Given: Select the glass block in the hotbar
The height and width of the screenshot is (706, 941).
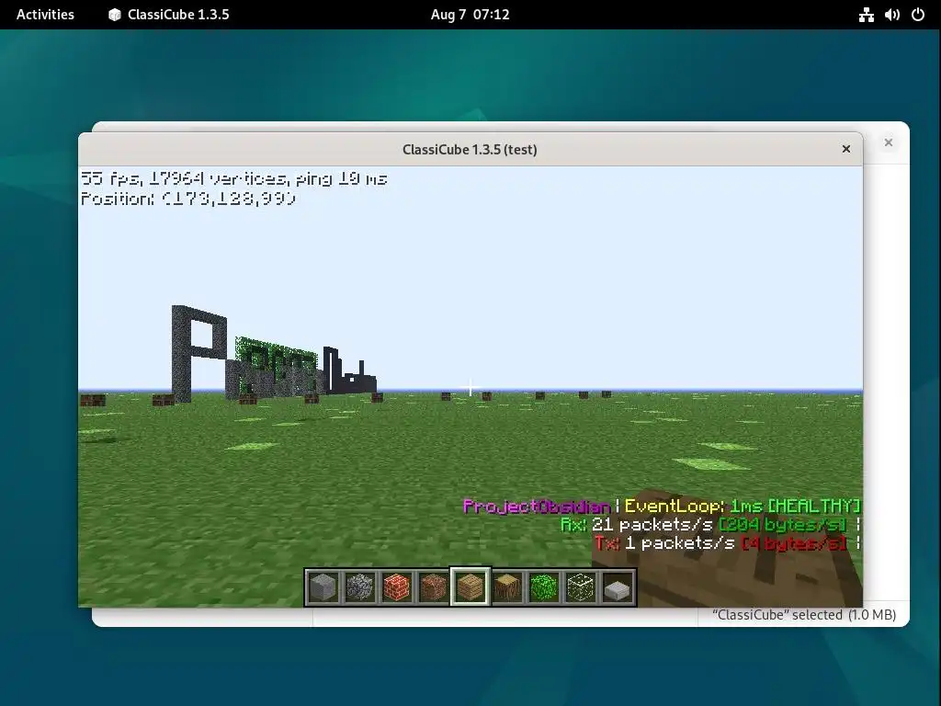Looking at the screenshot, I should click(x=581, y=586).
